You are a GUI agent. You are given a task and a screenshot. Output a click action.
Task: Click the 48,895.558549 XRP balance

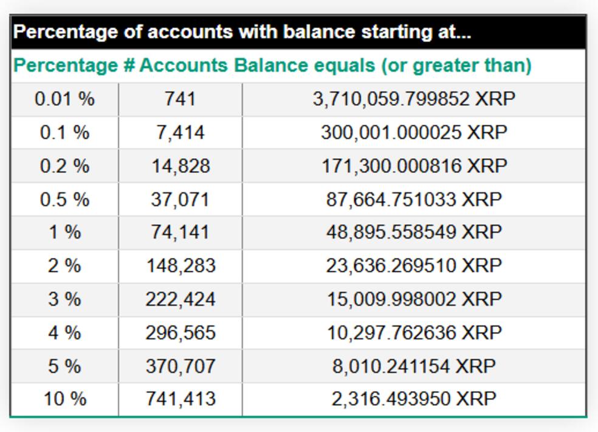click(x=414, y=232)
